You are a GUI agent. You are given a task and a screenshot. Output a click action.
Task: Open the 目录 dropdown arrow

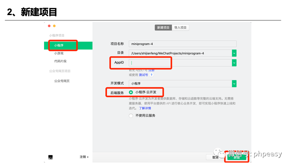pos(234,53)
